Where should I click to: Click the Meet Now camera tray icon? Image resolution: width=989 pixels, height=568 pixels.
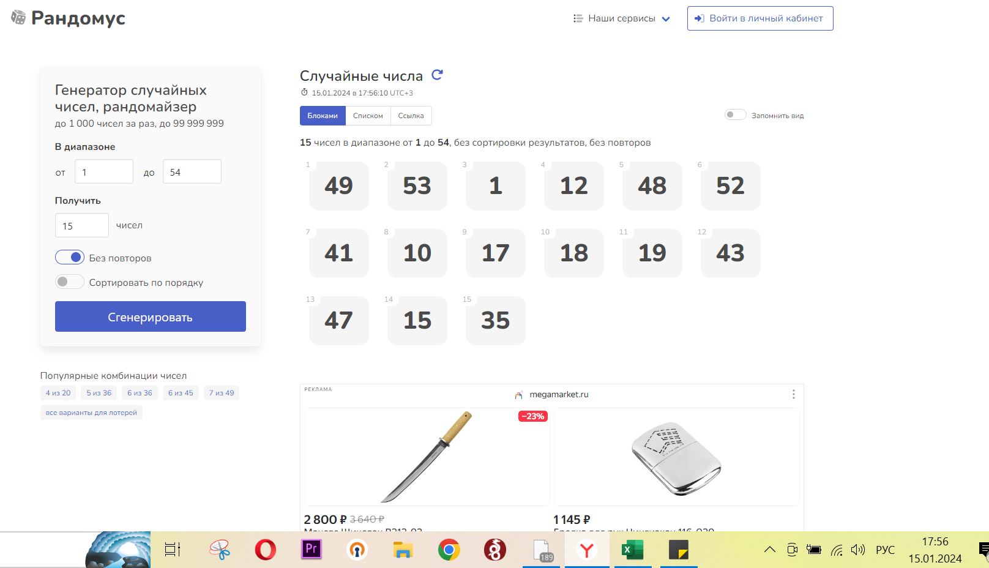click(x=792, y=550)
